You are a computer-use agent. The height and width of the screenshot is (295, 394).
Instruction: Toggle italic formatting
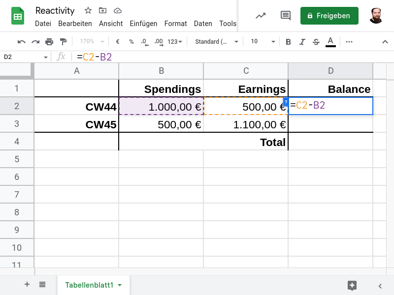pyautogui.click(x=302, y=42)
